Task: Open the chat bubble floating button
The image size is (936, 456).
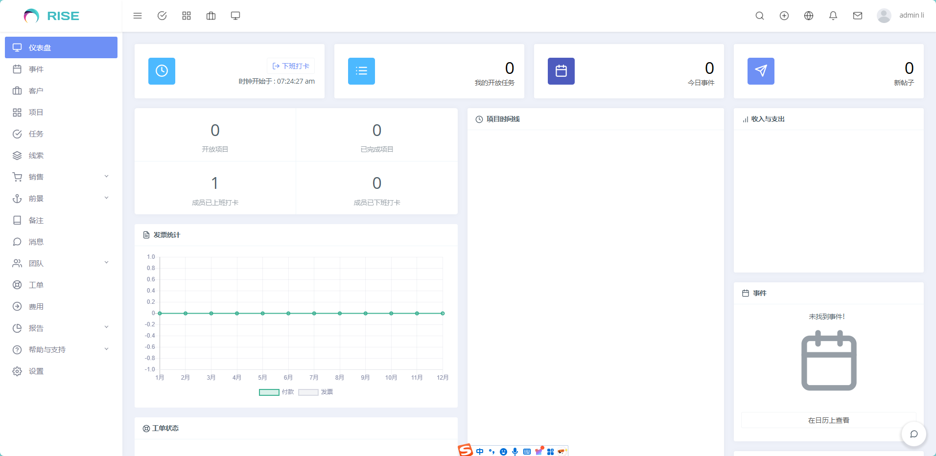Action: pos(913,434)
